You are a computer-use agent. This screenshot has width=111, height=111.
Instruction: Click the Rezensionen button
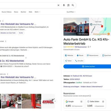pos(93,55)
